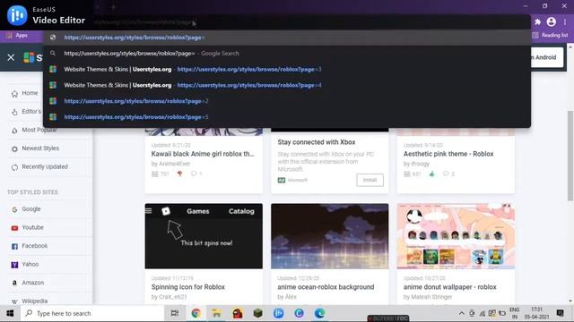Click the taskbar search box
Viewport: 574px width, 322px height.
pyautogui.click(x=92, y=313)
